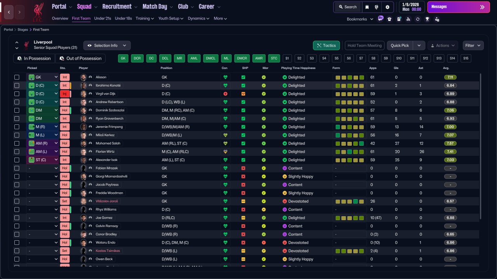
Task: Open the 9+ notifications chat icon
Action: [x=381, y=19]
